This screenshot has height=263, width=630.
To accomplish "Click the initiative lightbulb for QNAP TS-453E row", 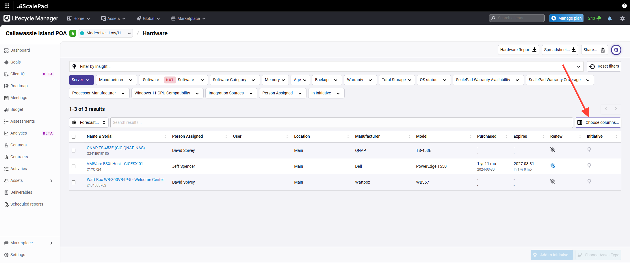I will 589,150.
